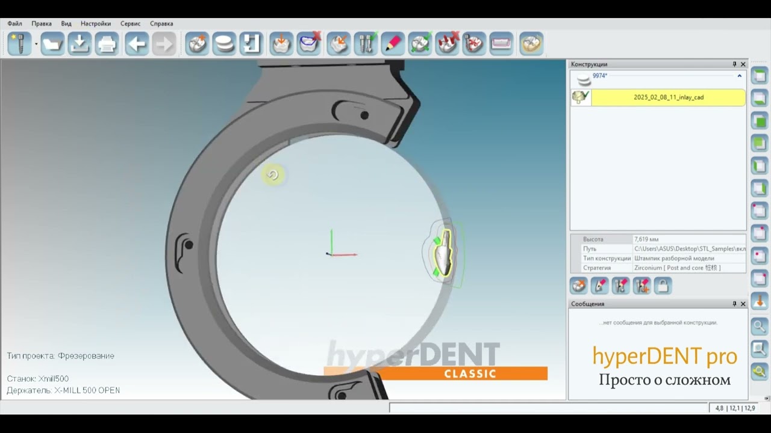Close the Конструкции panel
The width and height of the screenshot is (771, 433).
pos(743,64)
